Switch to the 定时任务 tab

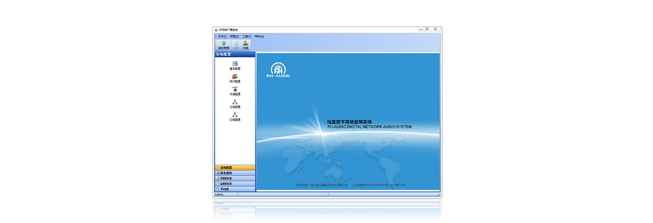(235, 184)
